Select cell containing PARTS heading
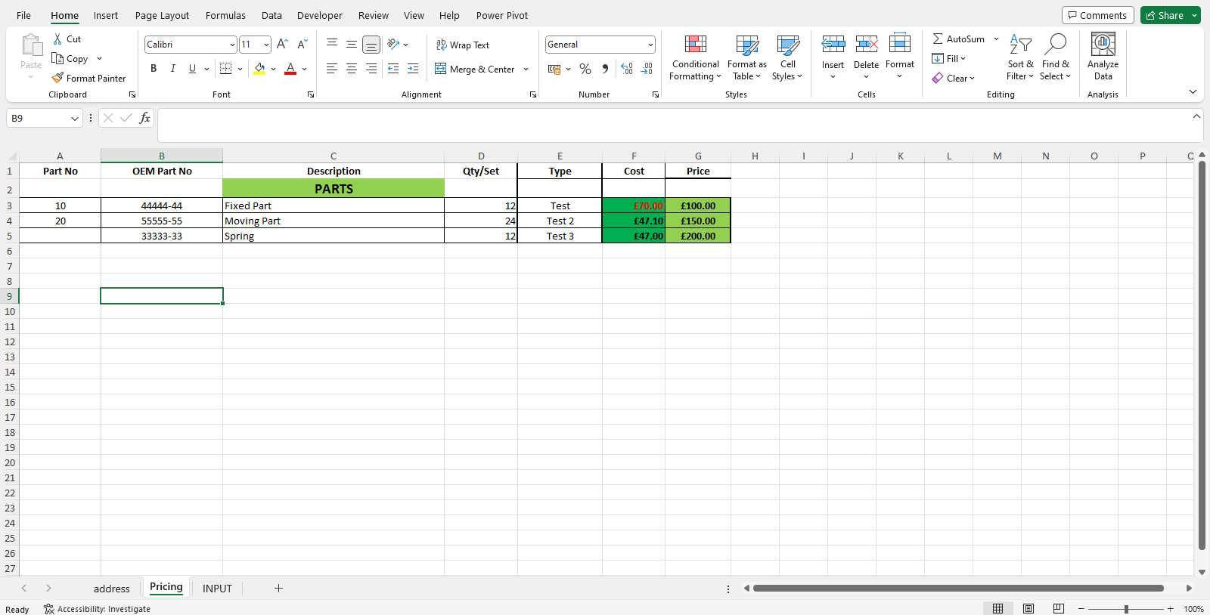The height and width of the screenshot is (615, 1210). pos(334,189)
